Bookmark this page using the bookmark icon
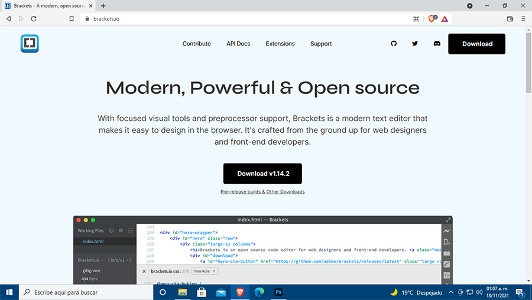Image resolution: width=532 pixels, height=300 pixels. pyautogui.click(x=72, y=19)
